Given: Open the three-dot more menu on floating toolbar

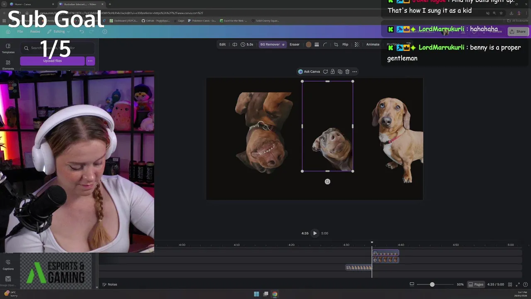Looking at the screenshot, I should tap(354, 71).
